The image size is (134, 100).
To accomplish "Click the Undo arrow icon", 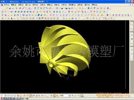I will pos(20,8).
